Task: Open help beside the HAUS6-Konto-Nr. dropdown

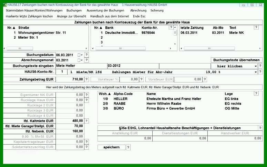Action: (x=260, y=72)
